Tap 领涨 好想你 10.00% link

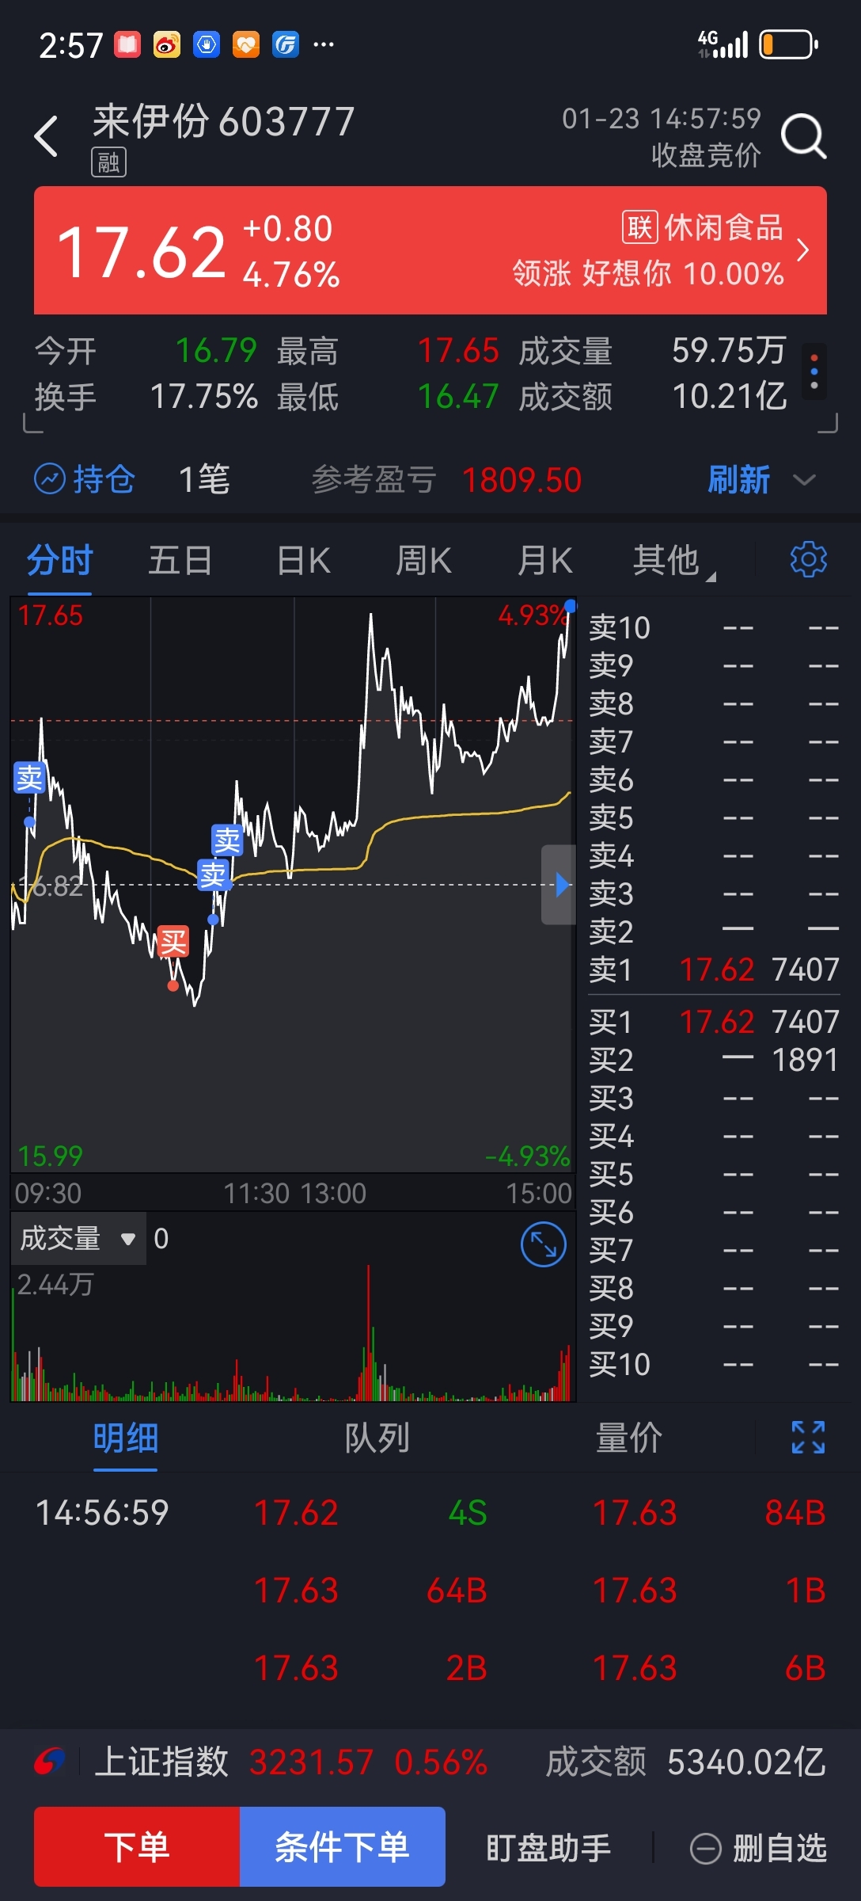[648, 273]
